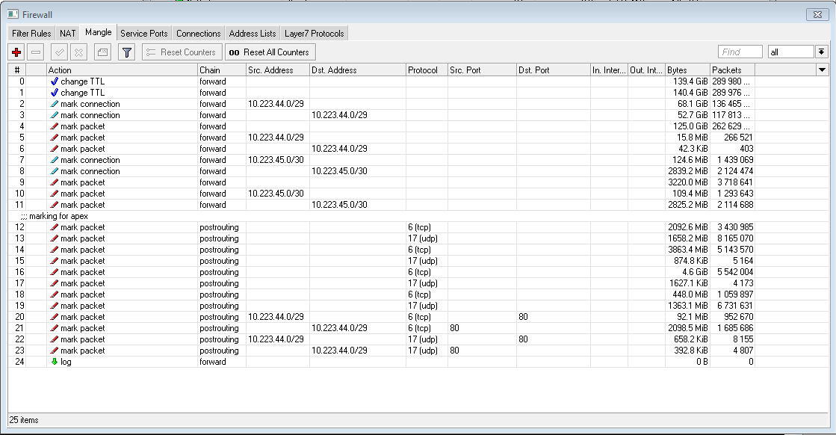Select the Mangle tab
This screenshot has height=435, width=836.
(99, 33)
